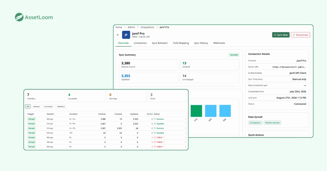Click the green 57d chart bar

click(196, 111)
